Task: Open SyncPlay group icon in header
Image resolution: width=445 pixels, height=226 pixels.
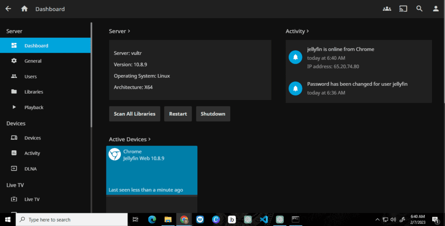Action: click(387, 9)
